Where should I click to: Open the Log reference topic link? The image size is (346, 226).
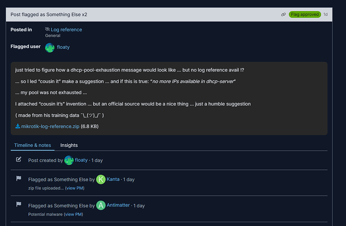click(66, 30)
